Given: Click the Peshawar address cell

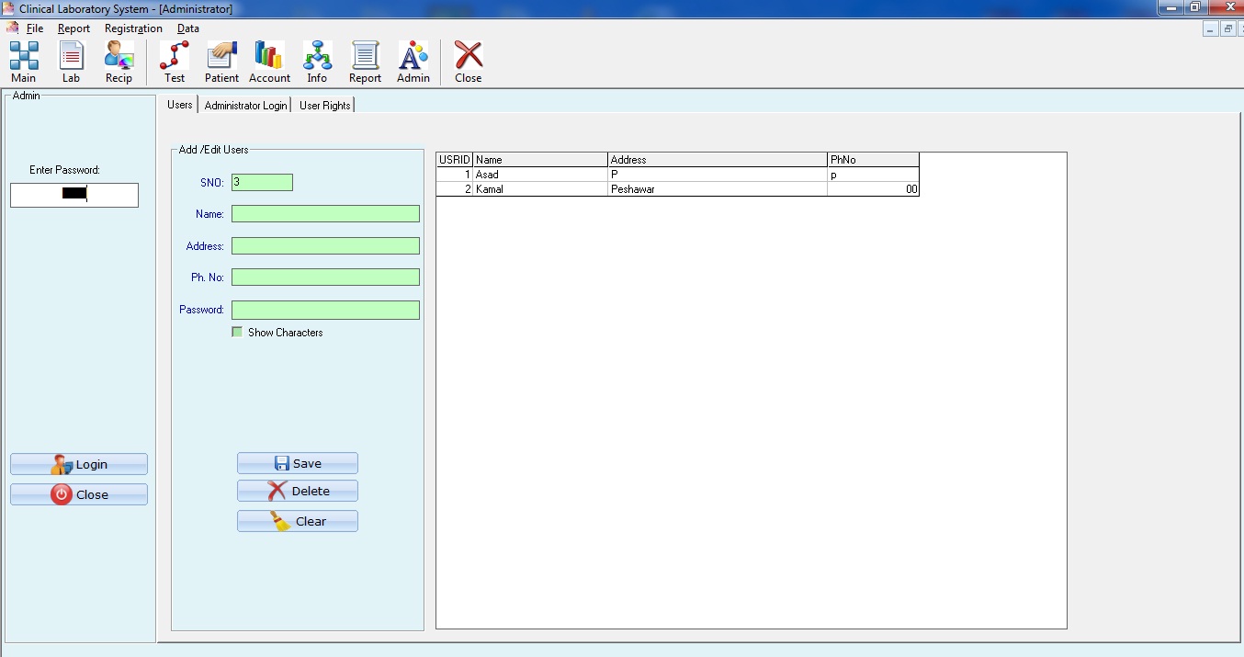Looking at the screenshot, I should pyautogui.click(x=718, y=189).
